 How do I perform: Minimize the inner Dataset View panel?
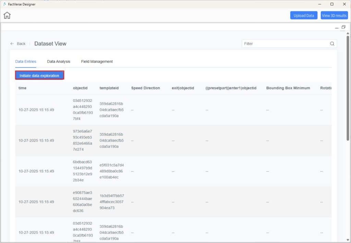[x=337, y=27]
